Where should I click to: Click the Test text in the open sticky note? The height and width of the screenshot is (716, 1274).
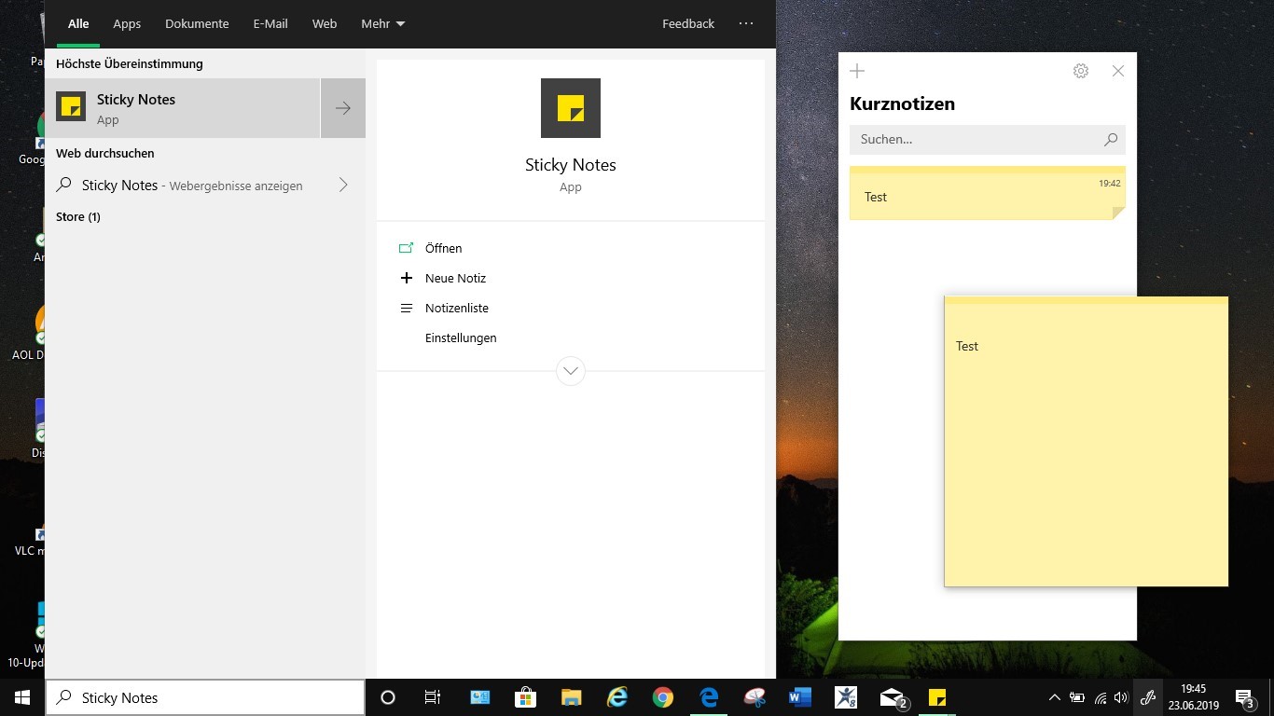967,346
